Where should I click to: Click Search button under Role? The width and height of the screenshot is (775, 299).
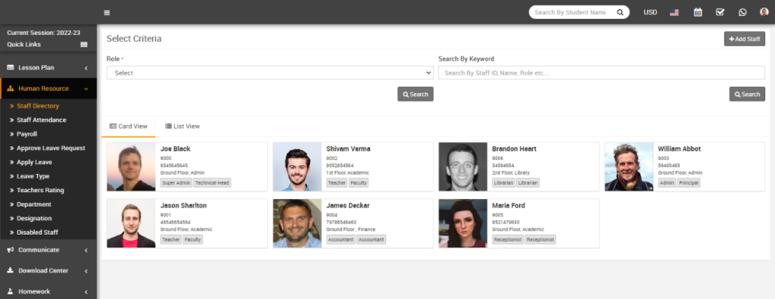[416, 94]
